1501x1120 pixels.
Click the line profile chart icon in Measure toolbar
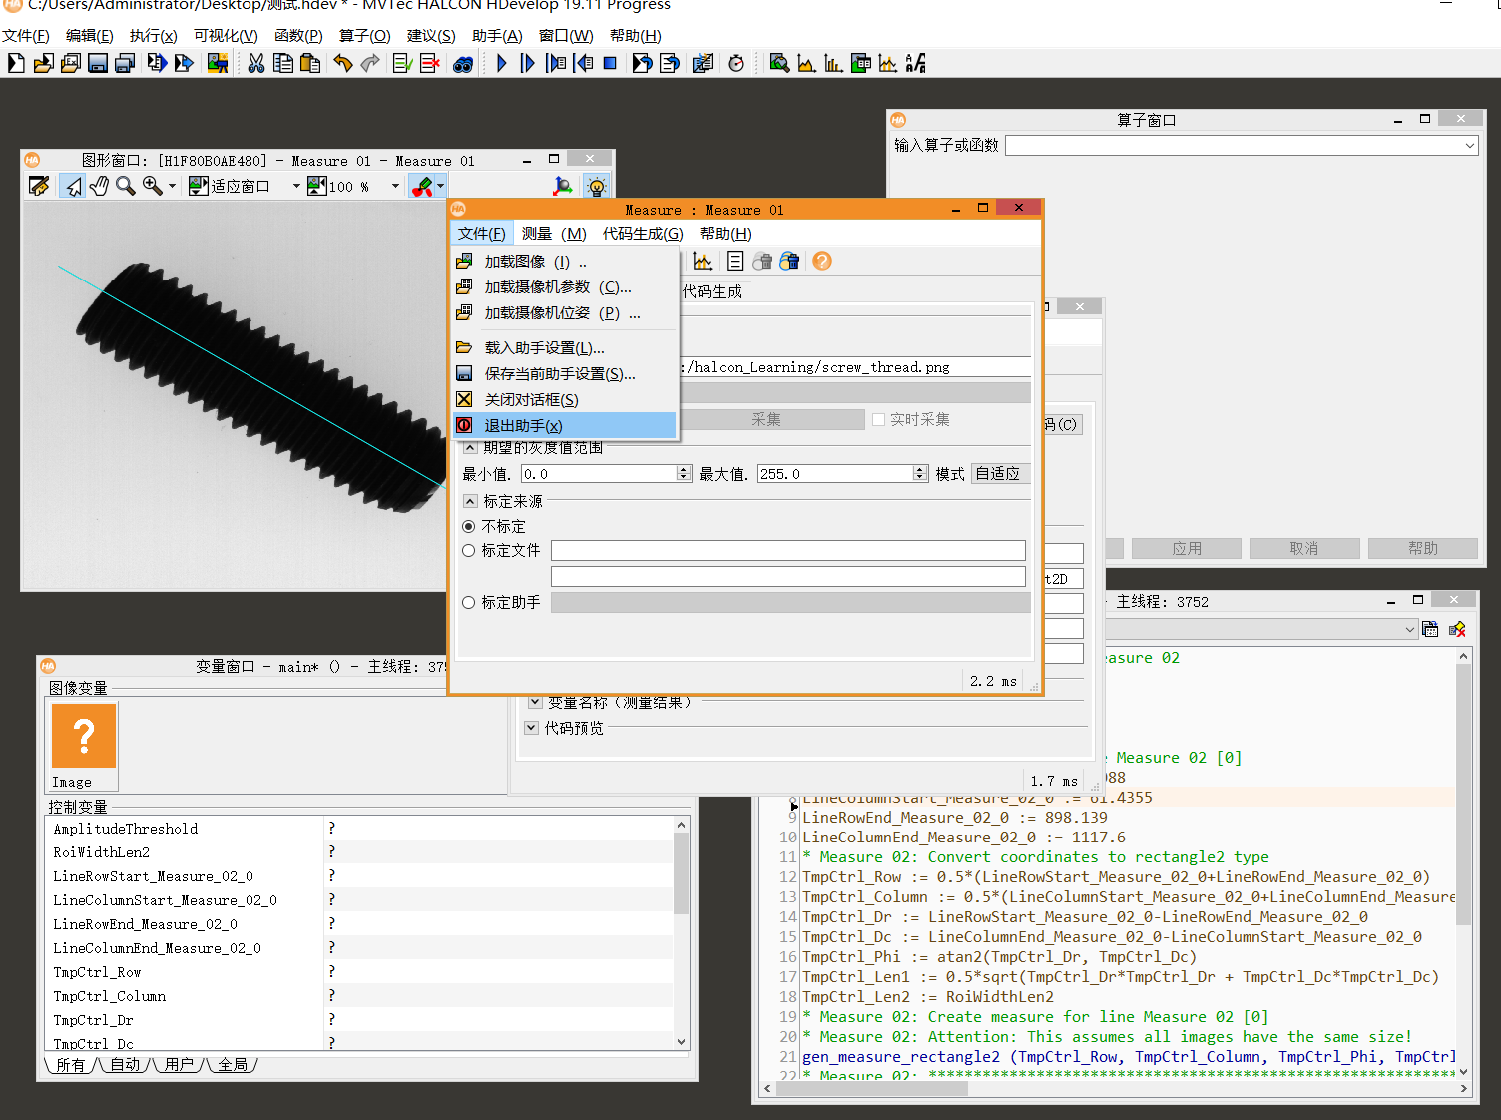point(703,261)
